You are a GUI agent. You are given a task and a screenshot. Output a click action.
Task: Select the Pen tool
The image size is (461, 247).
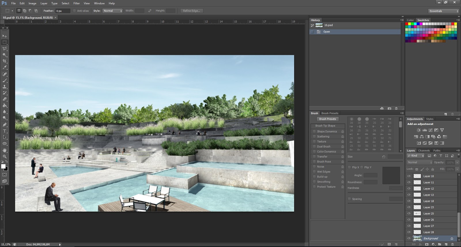pyautogui.click(x=5, y=125)
